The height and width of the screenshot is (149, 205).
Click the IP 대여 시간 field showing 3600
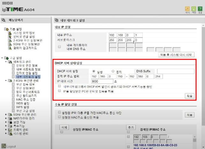pyautogui.click(x=102, y=81)
